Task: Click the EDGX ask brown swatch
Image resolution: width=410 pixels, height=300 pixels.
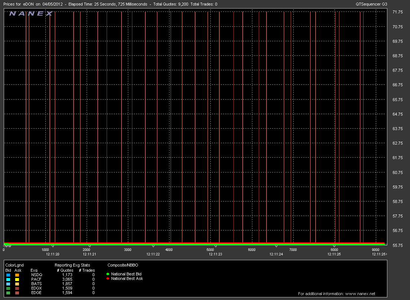Action: [17, 288]
